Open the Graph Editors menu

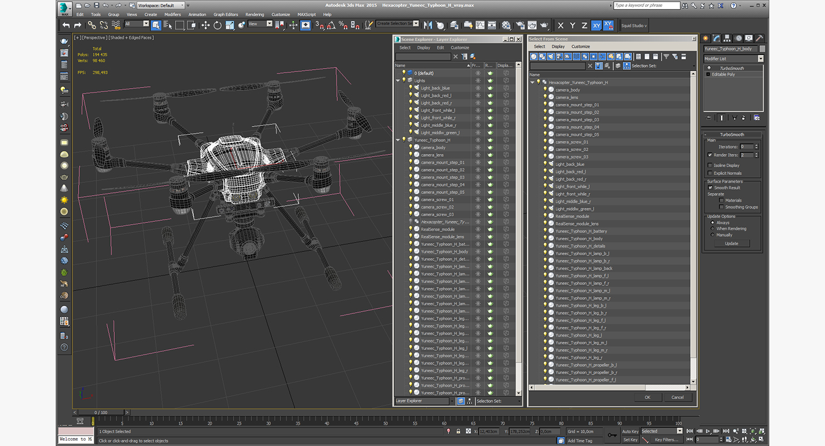226,14
